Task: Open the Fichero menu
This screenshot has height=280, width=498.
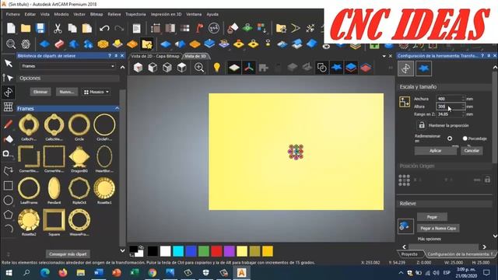Action: 13,14
